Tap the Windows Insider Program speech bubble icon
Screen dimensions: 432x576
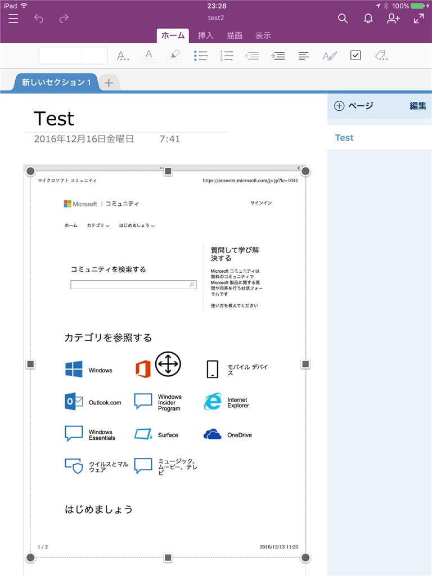[x=143, y=401]
